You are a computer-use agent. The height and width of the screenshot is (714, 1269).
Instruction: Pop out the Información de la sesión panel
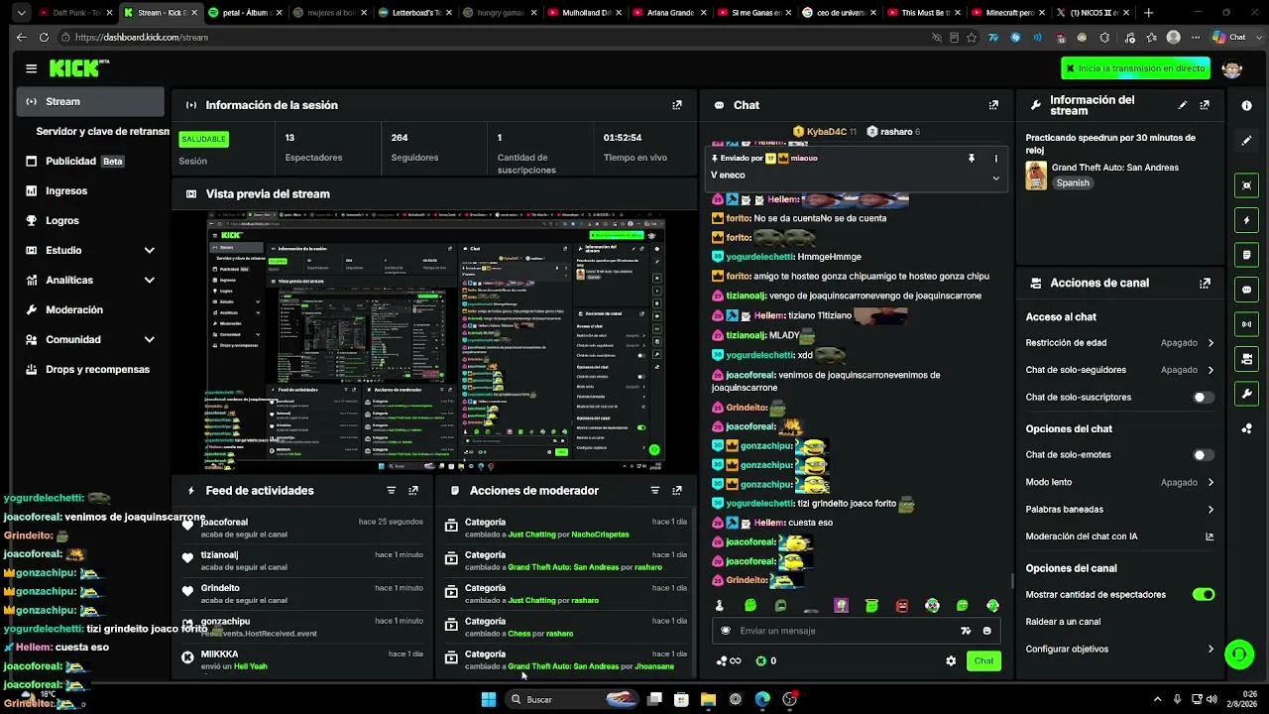(x=677, y=105)
